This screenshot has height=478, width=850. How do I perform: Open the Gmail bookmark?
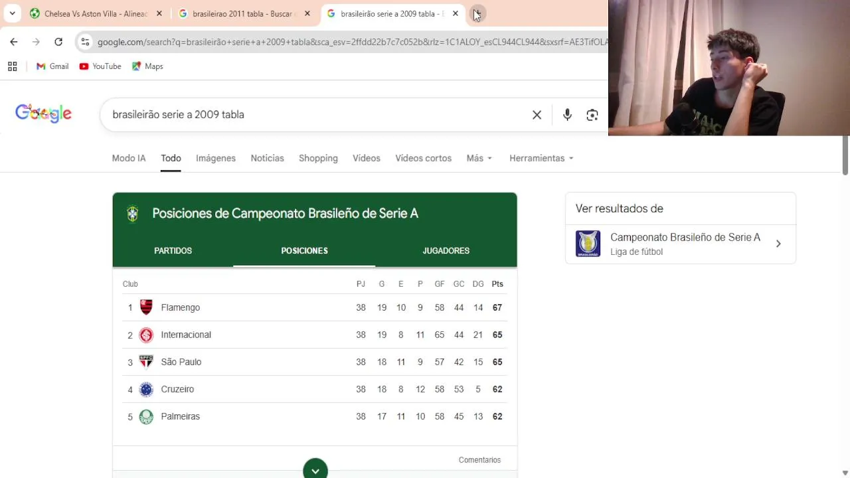(52, 66)
